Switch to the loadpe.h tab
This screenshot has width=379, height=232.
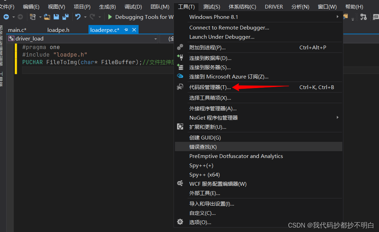click(58, 29)
